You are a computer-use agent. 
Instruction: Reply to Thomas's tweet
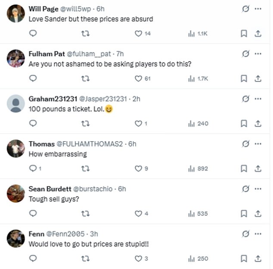pyautogui.click(x=33, y=168)
